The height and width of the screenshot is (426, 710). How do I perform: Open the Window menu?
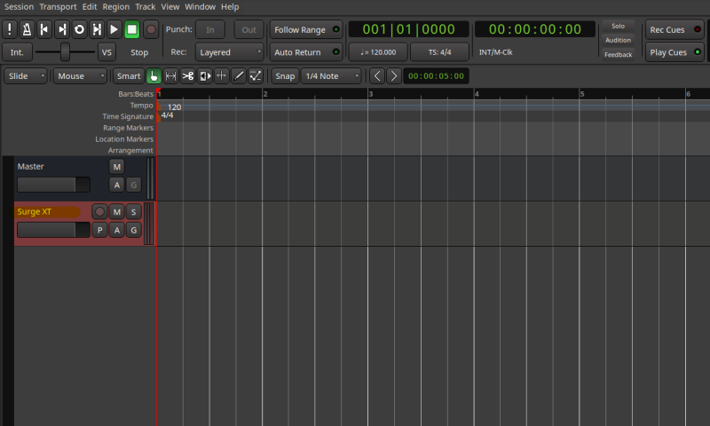tap(201, 7)
